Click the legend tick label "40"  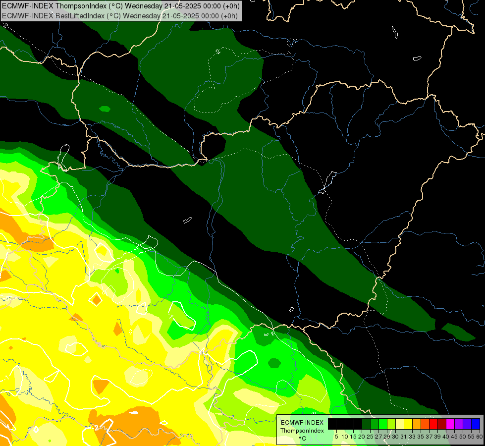[x=446, y=437]
